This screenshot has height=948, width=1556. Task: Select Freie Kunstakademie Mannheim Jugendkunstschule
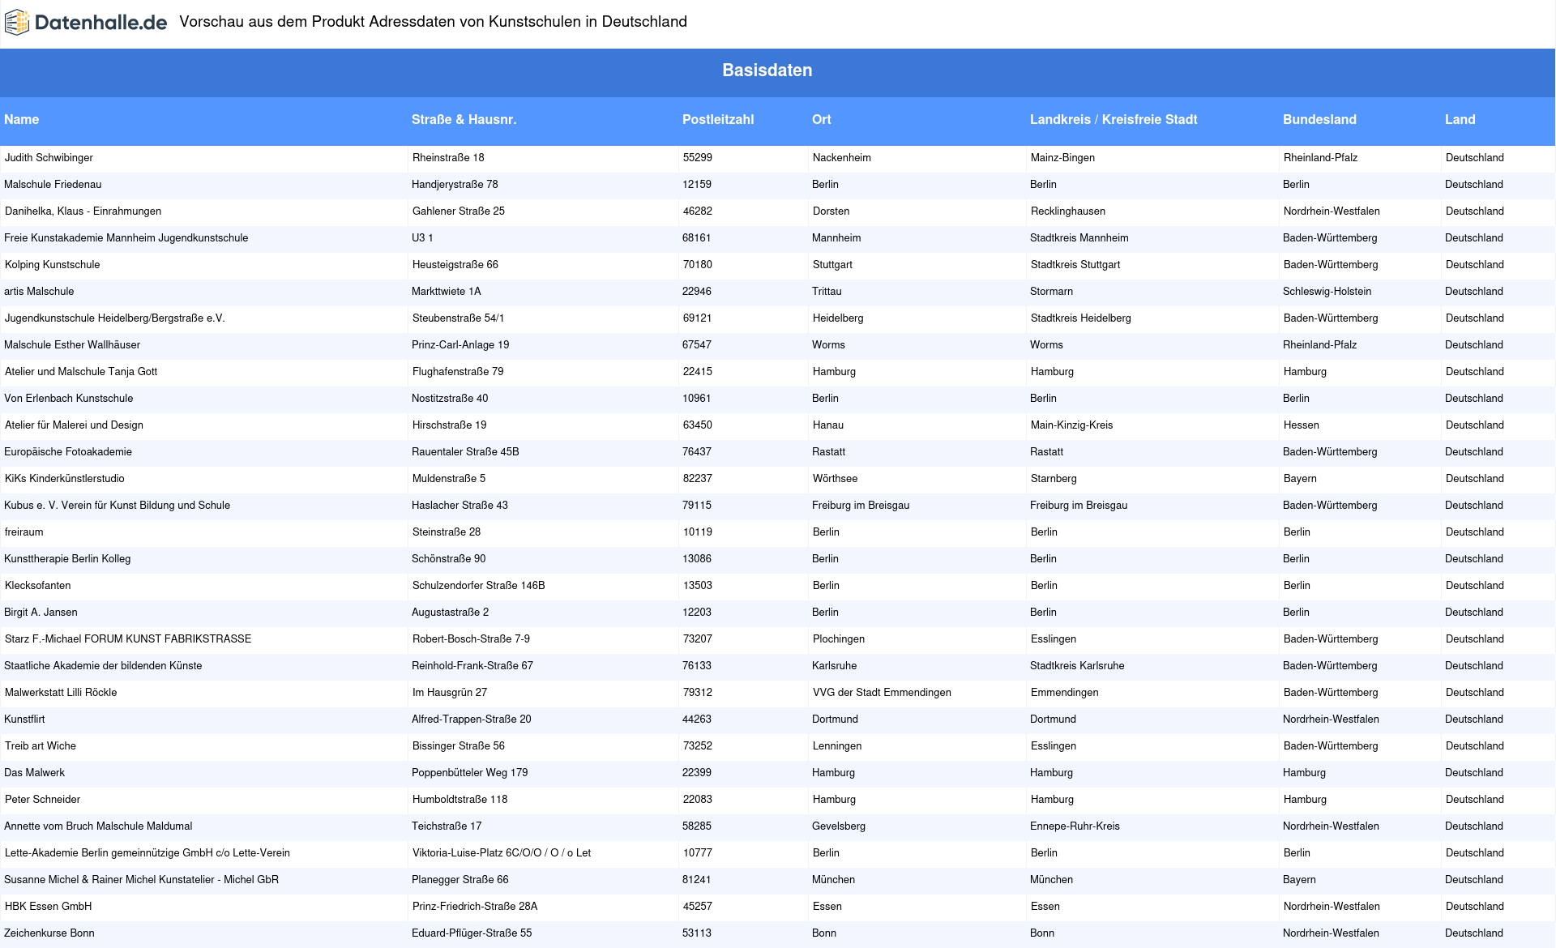click(126, 238)
